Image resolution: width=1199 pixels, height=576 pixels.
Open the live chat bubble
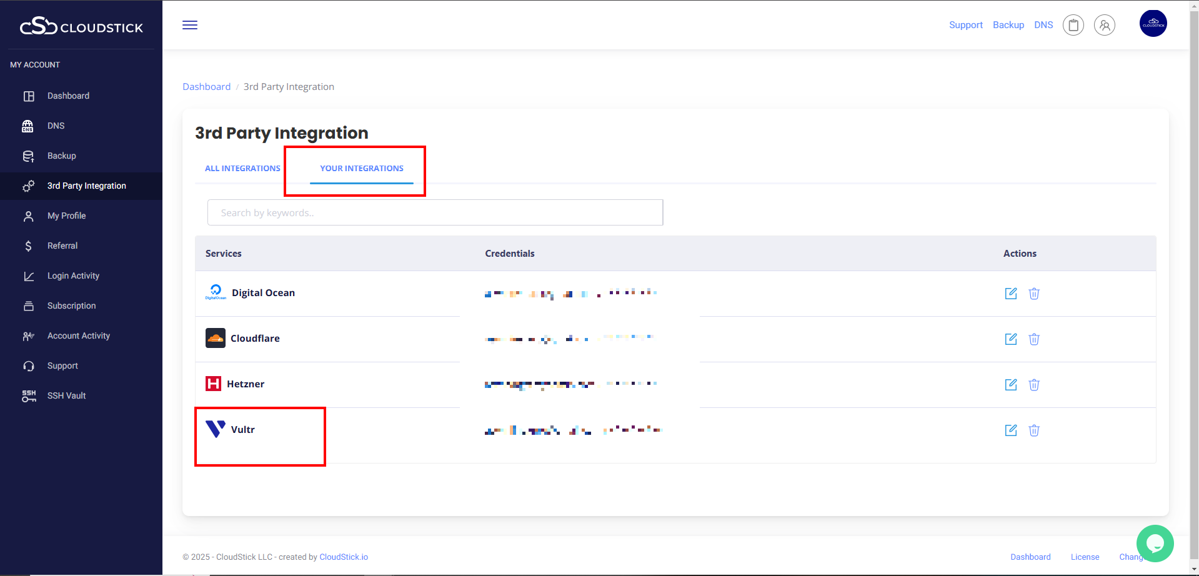point(1155,543)
